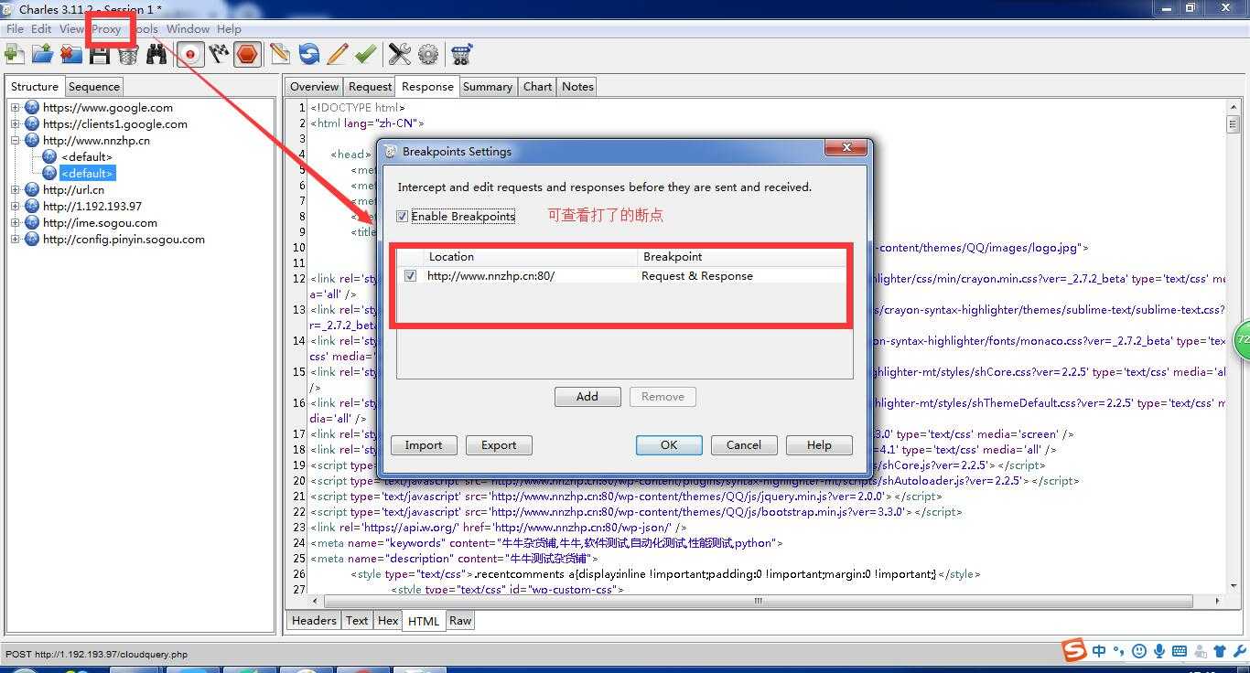The image size is (1250, 673).
Task: Click status bar text 'POST http://1.192.193.97/cloudquery.php'
Action: 96,654
